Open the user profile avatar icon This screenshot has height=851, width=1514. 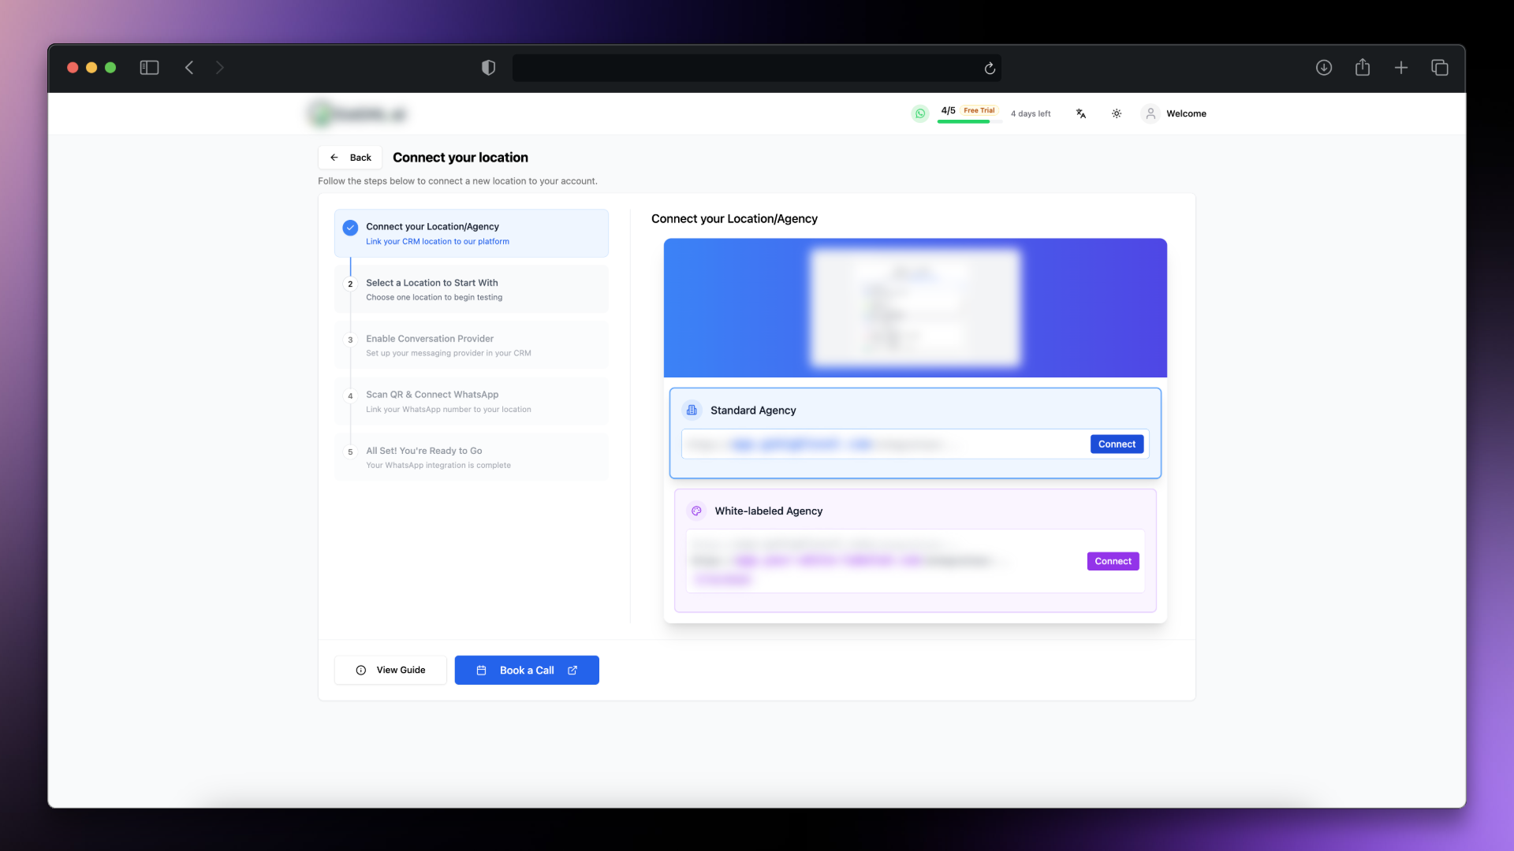click(1150, 113)
